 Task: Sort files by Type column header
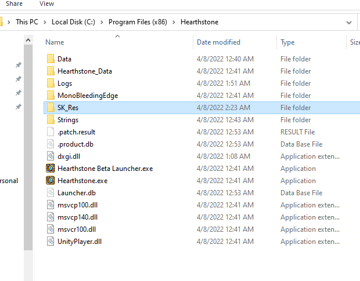(x=287, y=42)
